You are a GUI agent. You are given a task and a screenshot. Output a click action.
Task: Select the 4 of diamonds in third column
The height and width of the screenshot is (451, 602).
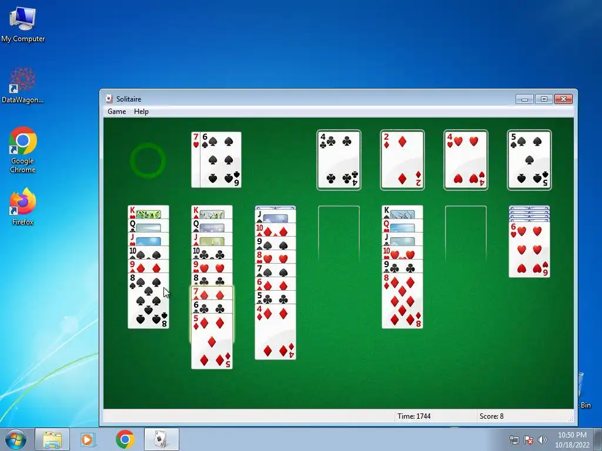(x=275, y=332)
